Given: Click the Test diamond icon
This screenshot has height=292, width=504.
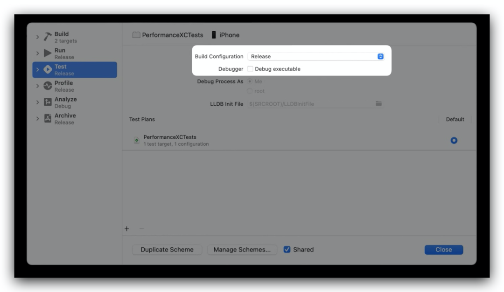Looking at the screenshot, I should point(48,70).
